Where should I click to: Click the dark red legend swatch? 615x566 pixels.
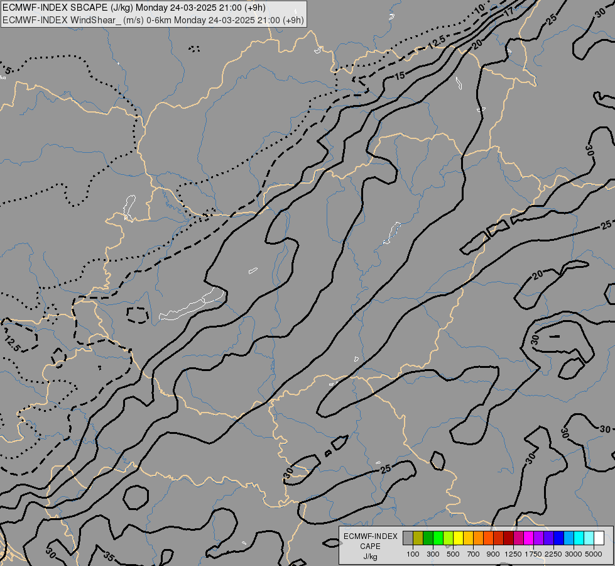(509, 538)
